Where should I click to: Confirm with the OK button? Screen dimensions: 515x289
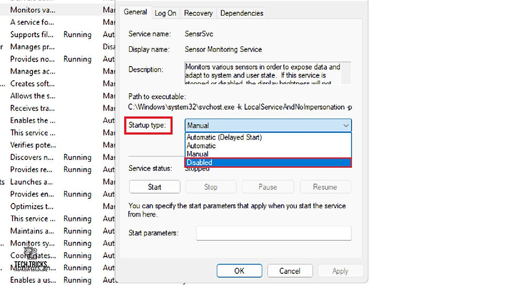pos(239,271)
